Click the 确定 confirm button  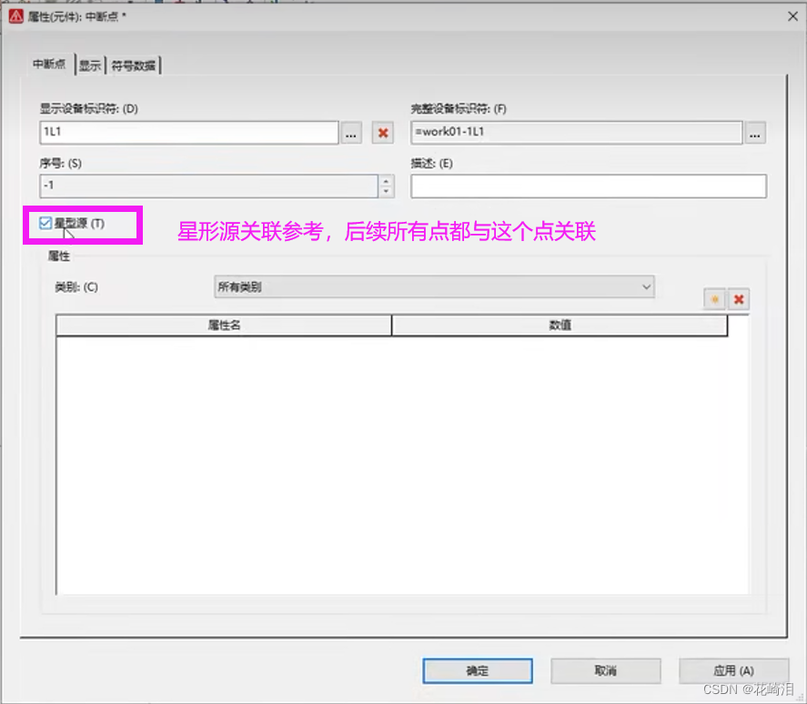(478, 670)
